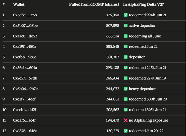Click green check icon for wallet 0x5d8e…1e58

point(126,15)
